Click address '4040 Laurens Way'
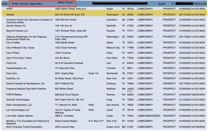This screenshot has height=131, width=208. pyautogui.click(x=65, y=127)
